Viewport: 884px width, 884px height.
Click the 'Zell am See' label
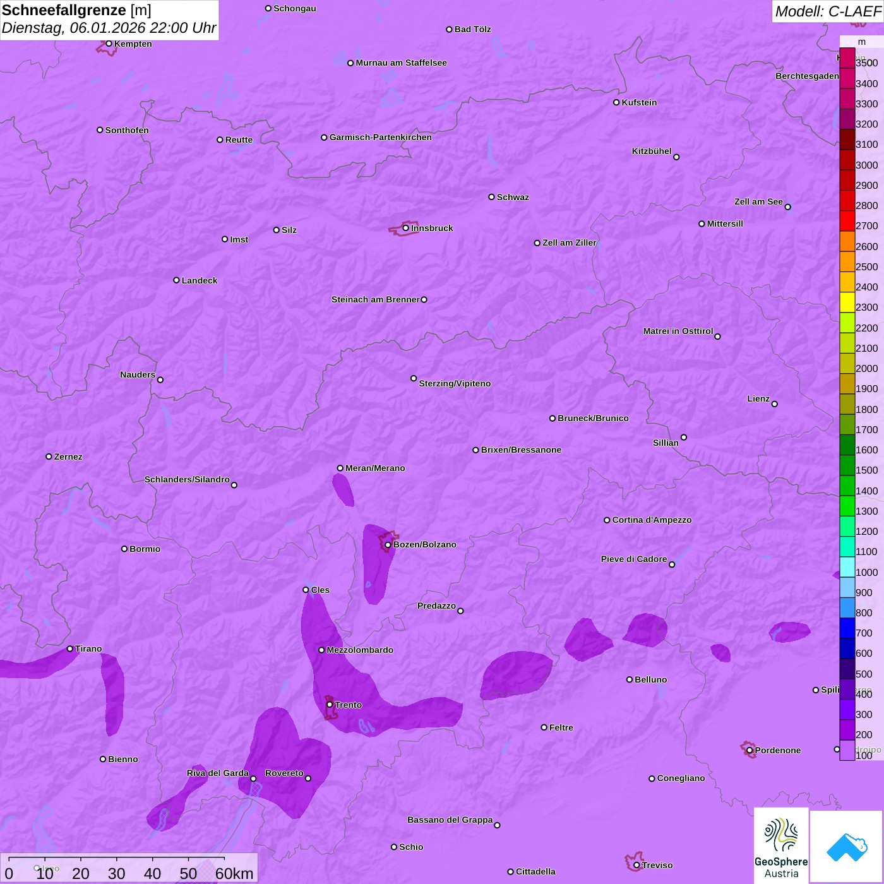pos(758,201)
